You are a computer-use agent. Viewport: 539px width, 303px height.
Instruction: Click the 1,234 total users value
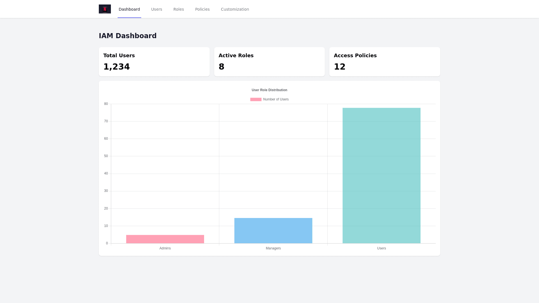[x=117, y=67]
